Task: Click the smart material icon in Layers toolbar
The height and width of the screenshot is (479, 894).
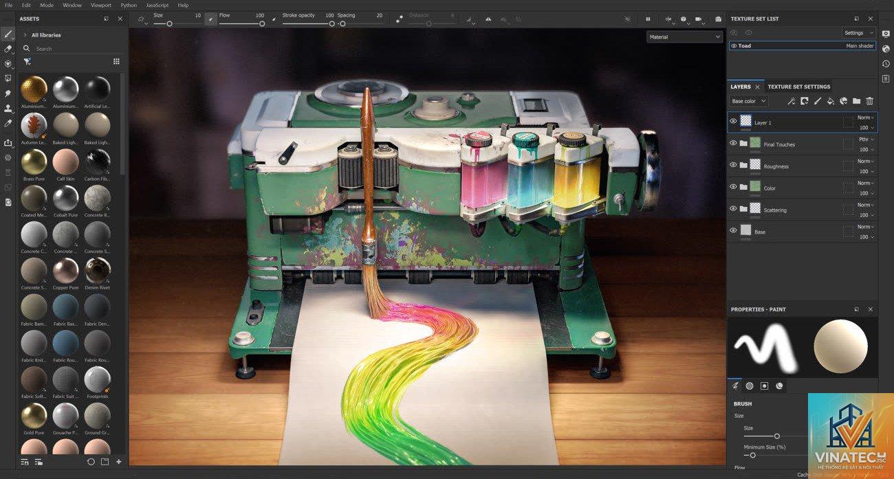Action: (x=843, y=101)
